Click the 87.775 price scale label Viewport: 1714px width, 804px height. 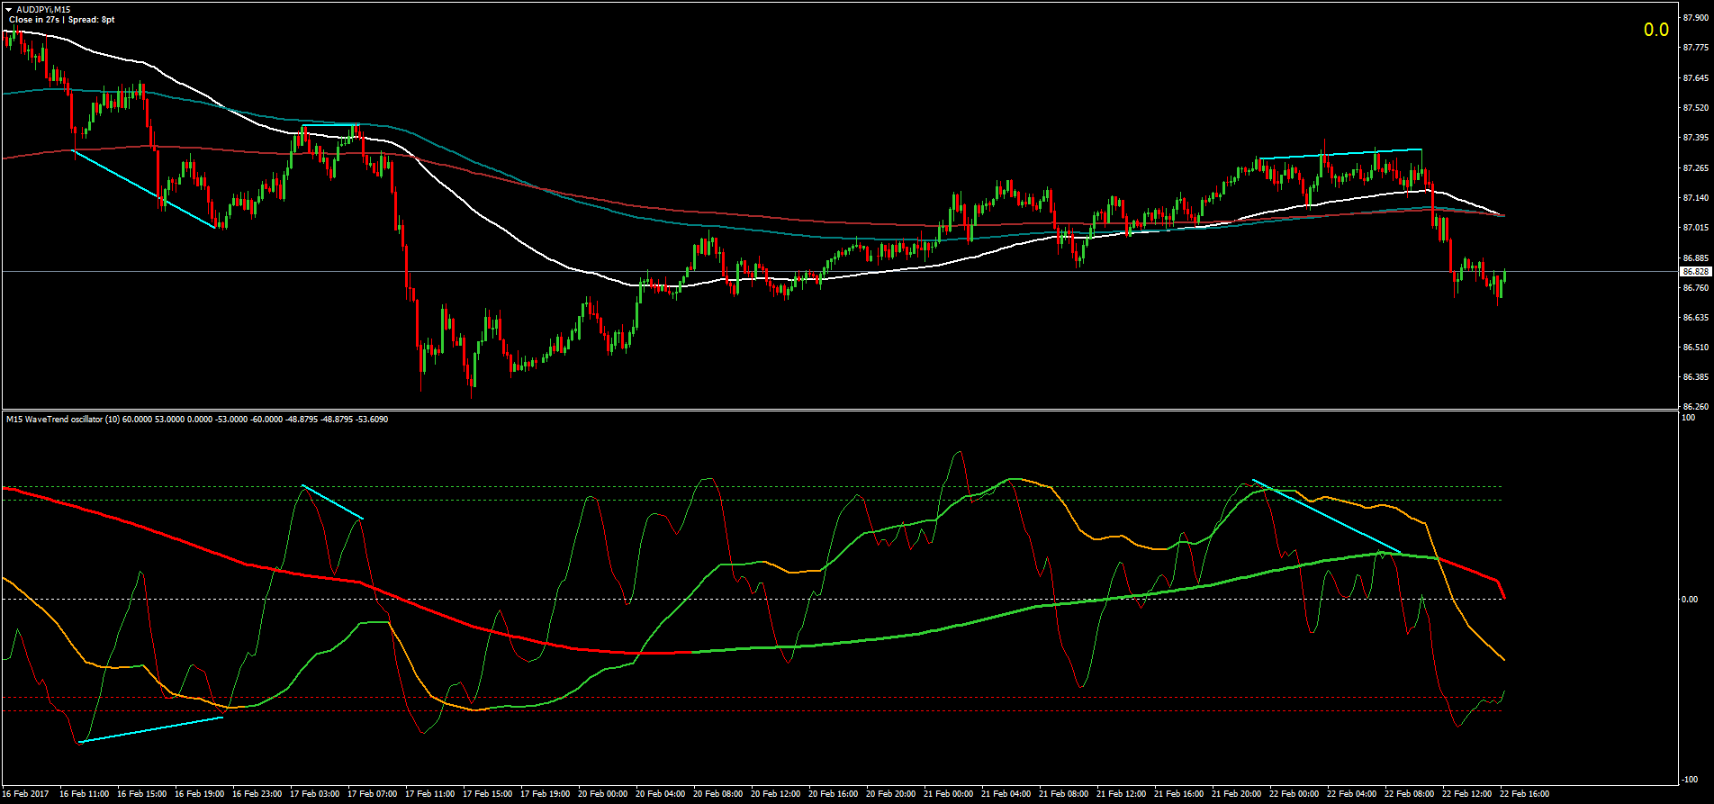[1695, 49]
